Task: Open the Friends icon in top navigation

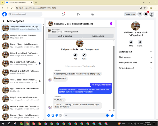Action: click(x=78, y=14)
